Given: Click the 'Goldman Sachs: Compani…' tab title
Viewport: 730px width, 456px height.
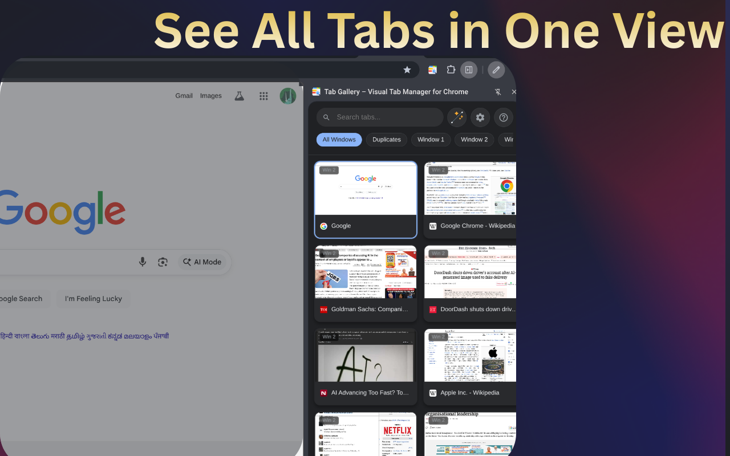Looking at the screenshot, I should click(x=370, y=309).
